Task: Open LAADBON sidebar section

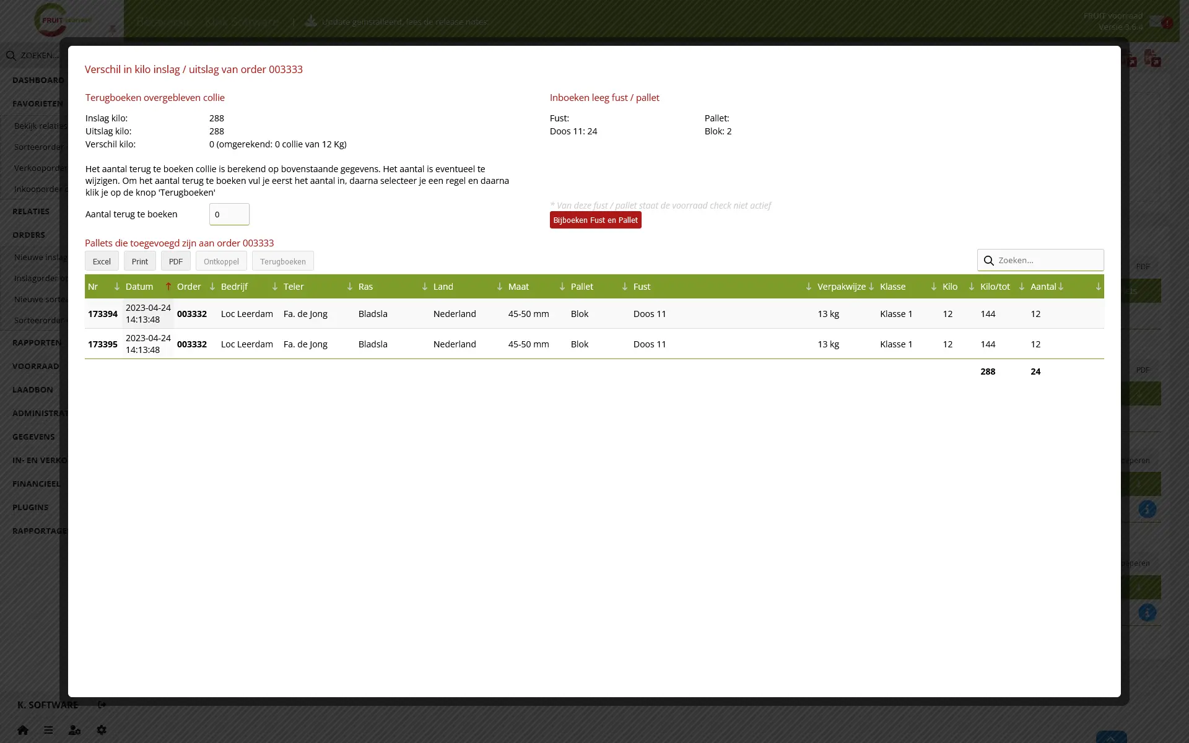Action: coord(33,389)
